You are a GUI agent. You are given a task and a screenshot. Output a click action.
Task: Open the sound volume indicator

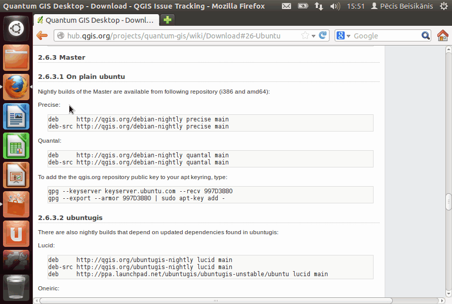(335, 6)
